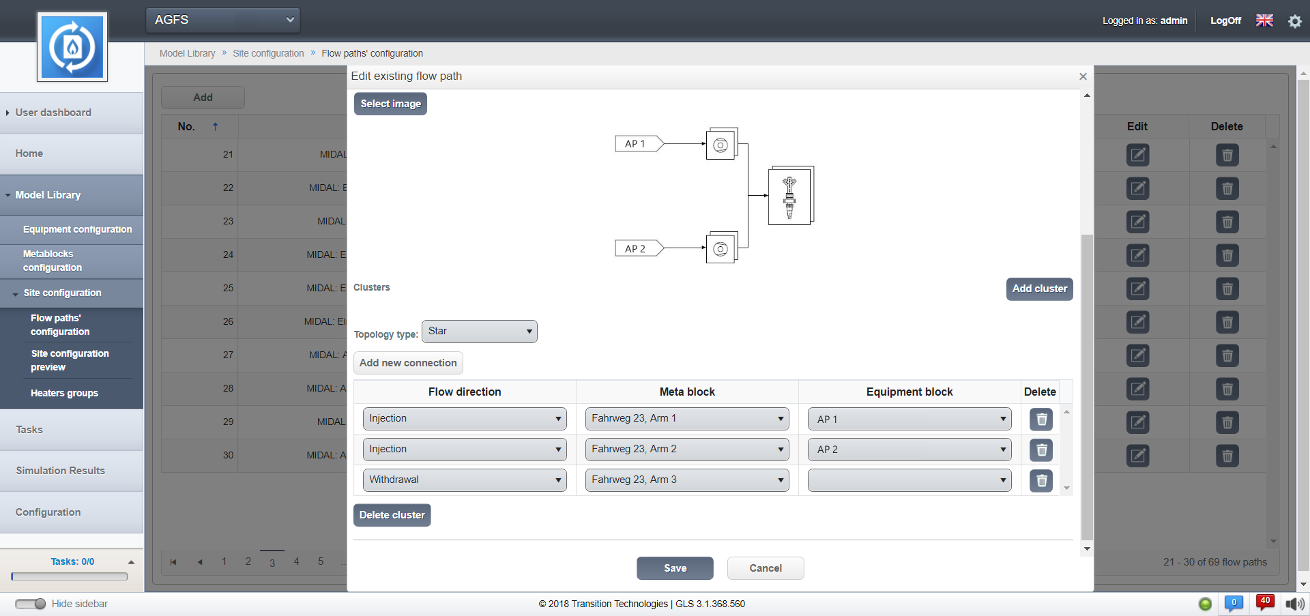1310x616 pixels.
Task: Toggle the Hide sidebar switch
Action: (x=31, y=604)
